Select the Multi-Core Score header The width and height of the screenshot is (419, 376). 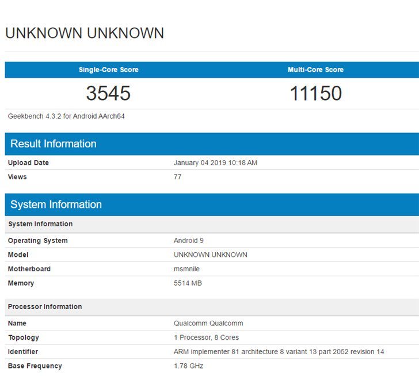(x=315, y=70)
